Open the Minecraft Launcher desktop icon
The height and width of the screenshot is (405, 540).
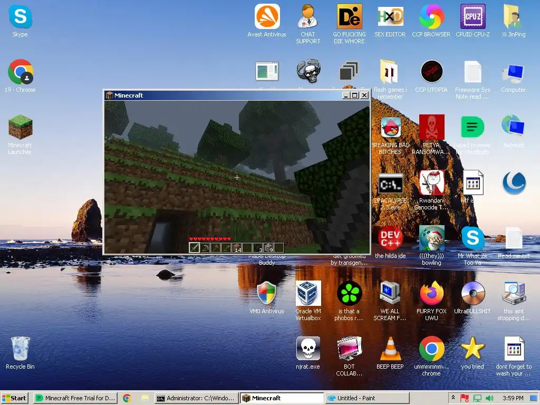click(20, 134)
